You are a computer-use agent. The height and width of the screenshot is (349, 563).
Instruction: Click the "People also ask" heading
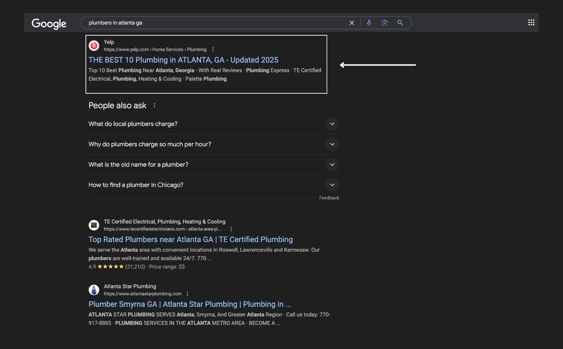coord(117,105)
